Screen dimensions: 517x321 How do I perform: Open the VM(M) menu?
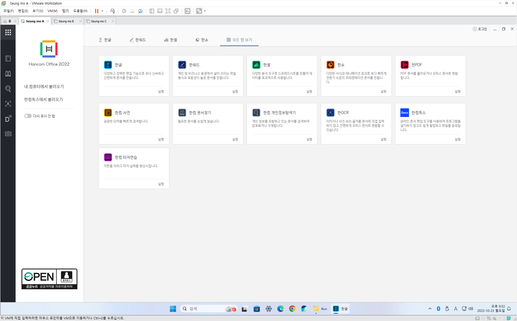(x=52, y=11)
